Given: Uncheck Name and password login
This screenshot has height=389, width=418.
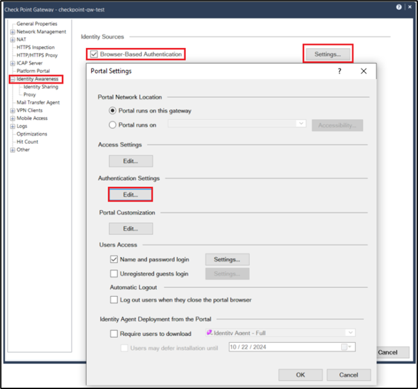Looking at the screenshot, I should [115, 259].
